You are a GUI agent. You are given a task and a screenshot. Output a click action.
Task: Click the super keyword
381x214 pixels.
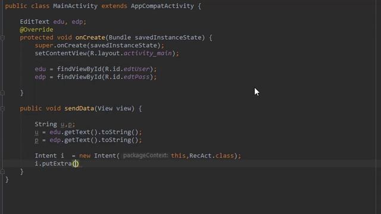(x=43, y=45)
